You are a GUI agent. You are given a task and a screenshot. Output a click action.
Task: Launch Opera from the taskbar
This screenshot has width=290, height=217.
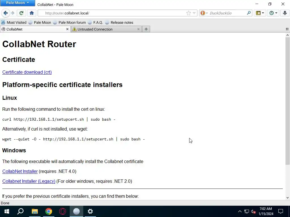tap(63, 211)
